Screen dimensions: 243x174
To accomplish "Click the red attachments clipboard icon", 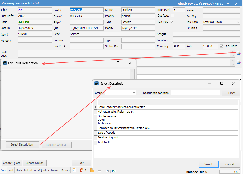I will 81,170.
